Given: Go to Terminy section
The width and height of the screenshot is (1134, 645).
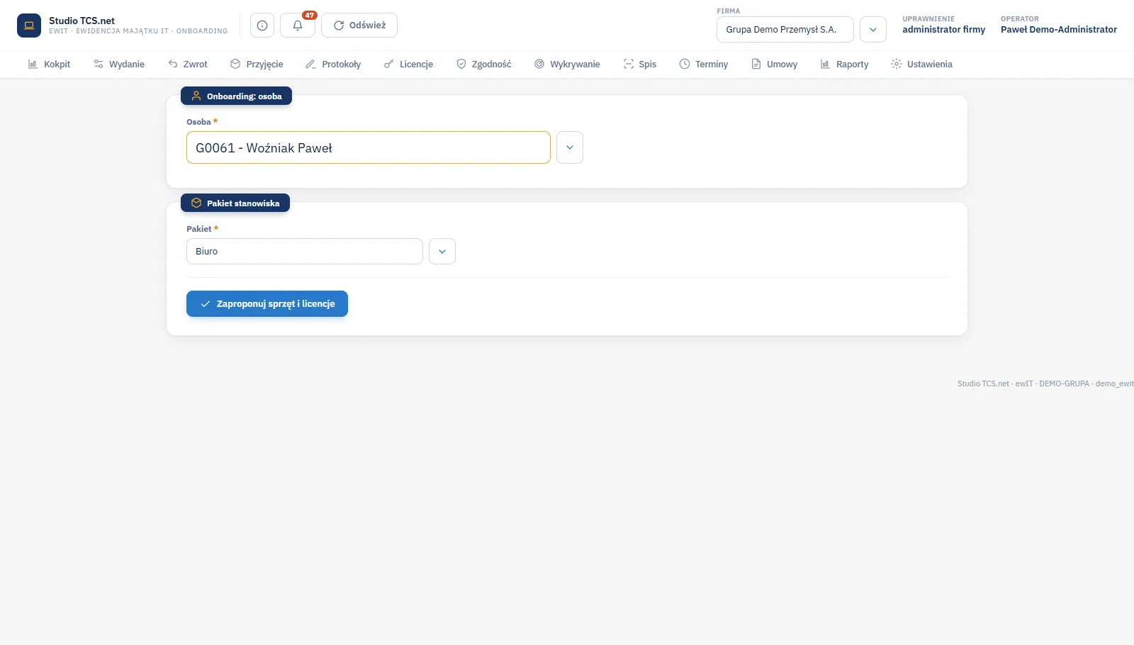Looking at the screenshot, I should (704, 64).
